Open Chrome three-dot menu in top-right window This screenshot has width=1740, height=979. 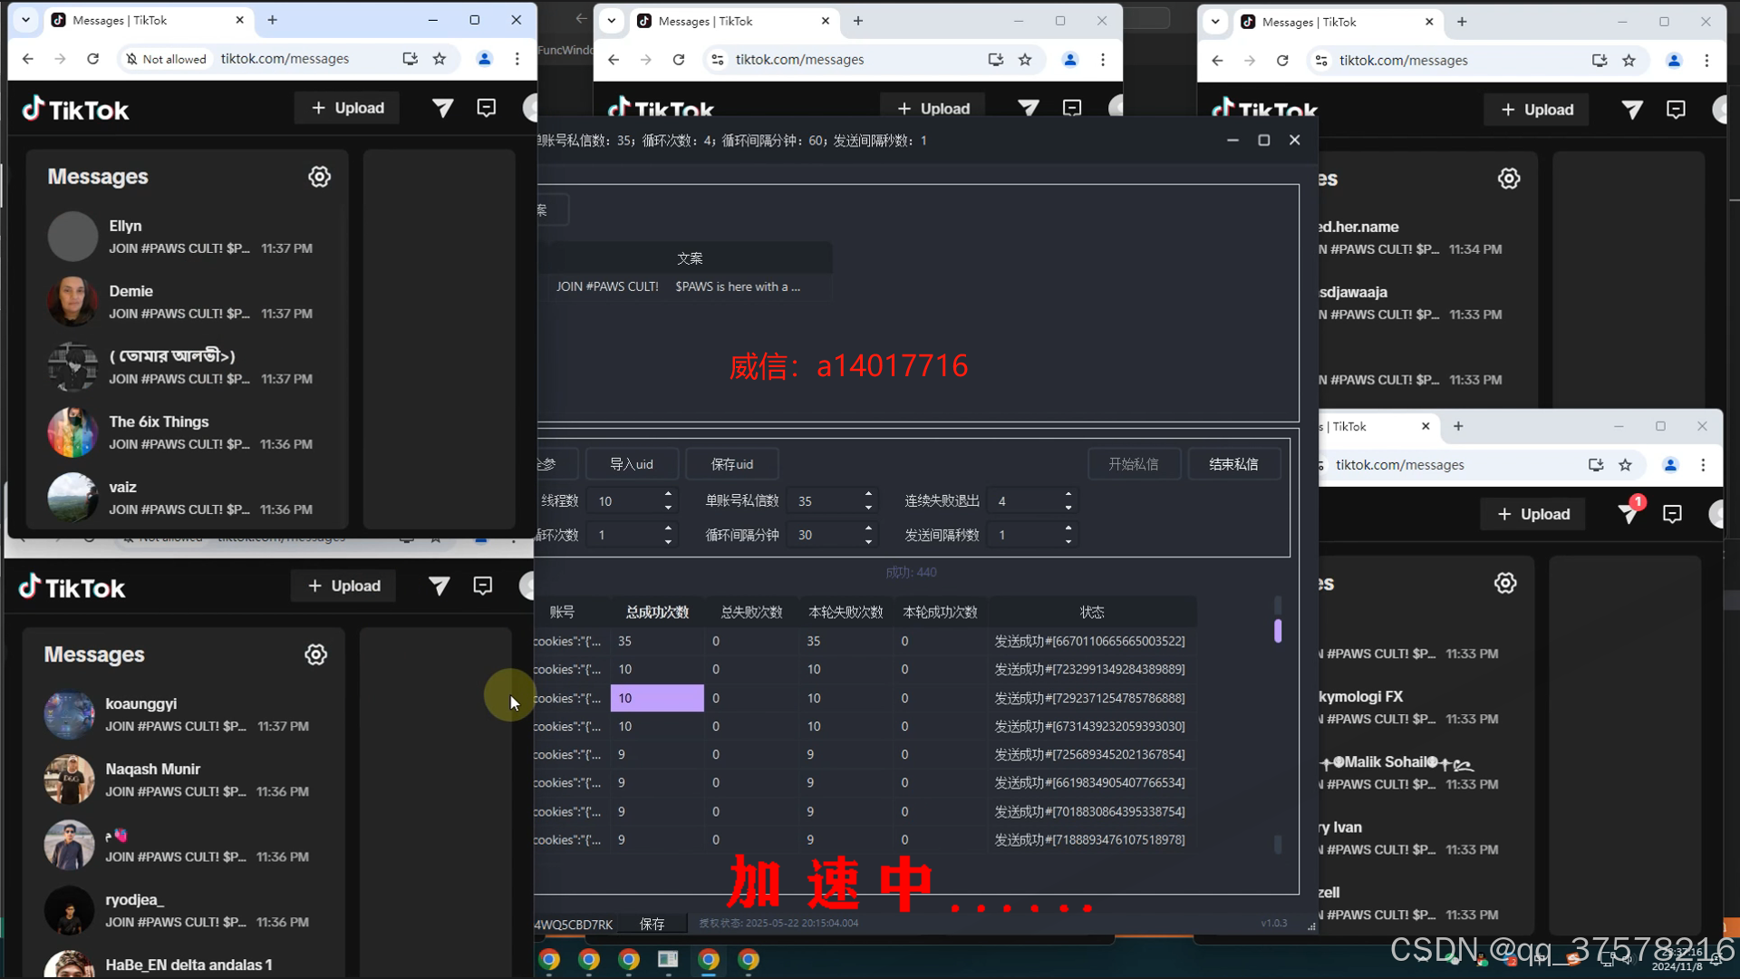(1706, 61)
